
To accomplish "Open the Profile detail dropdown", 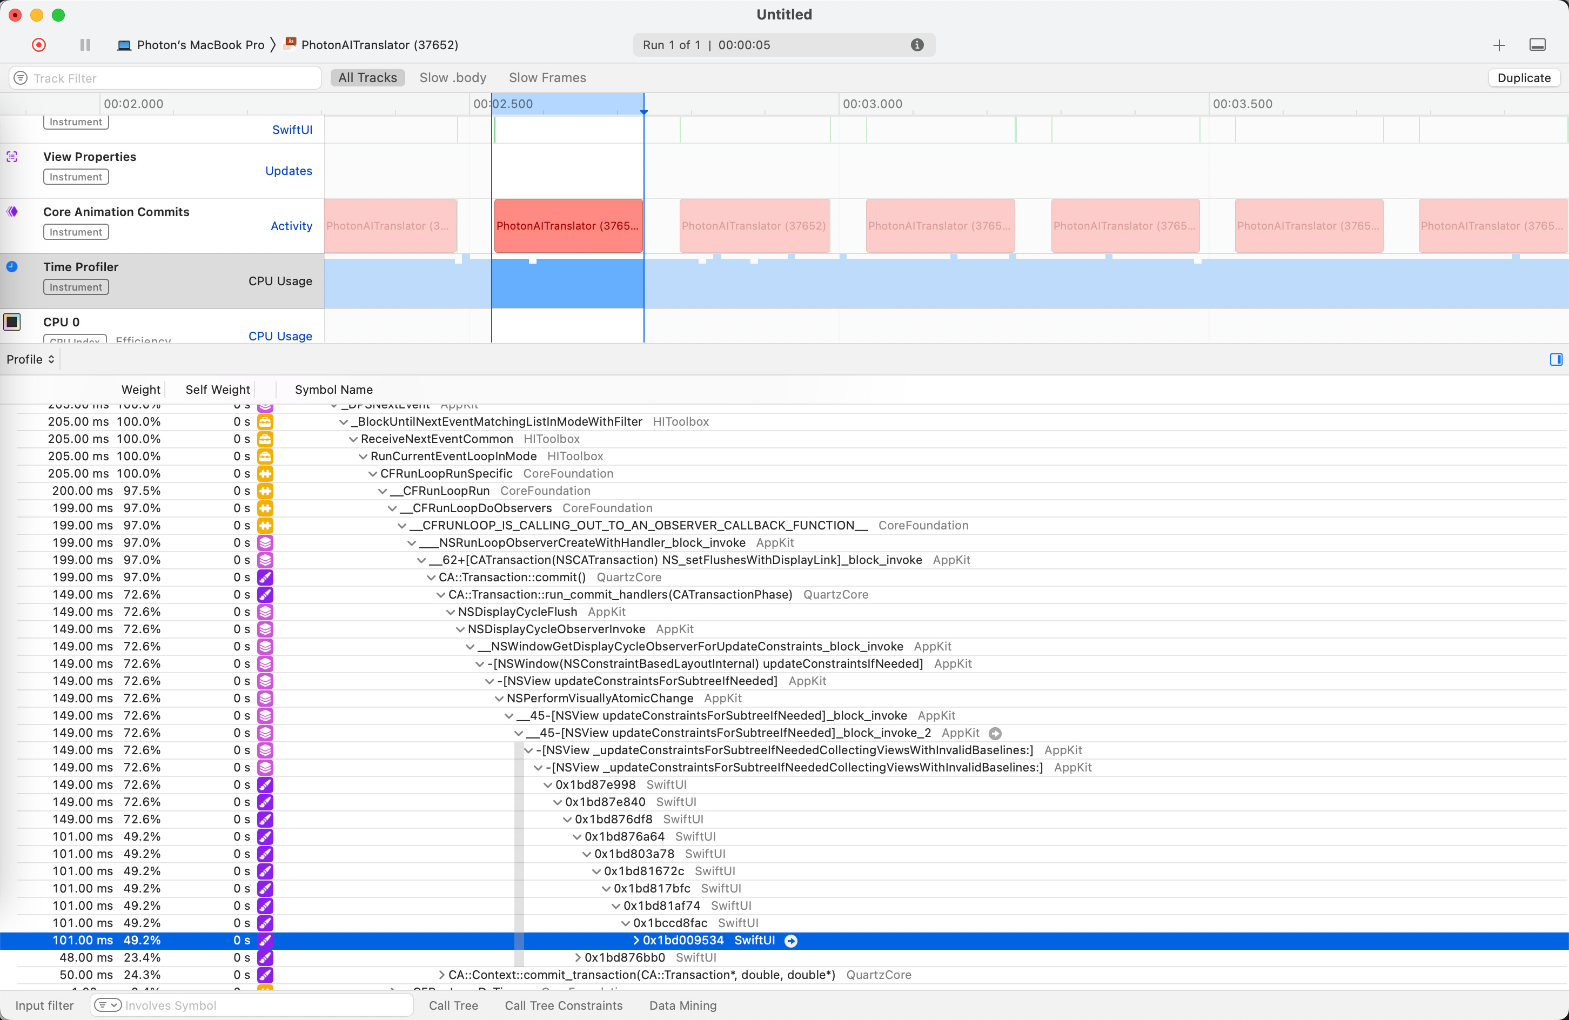I will click(x=30, y=359).
